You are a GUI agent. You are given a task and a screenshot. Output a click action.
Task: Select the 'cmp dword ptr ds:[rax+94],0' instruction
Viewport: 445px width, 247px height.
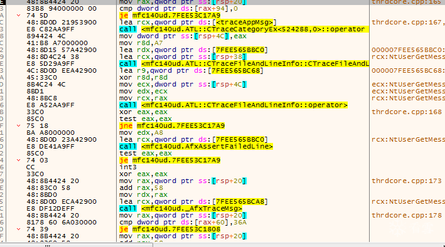178,9
